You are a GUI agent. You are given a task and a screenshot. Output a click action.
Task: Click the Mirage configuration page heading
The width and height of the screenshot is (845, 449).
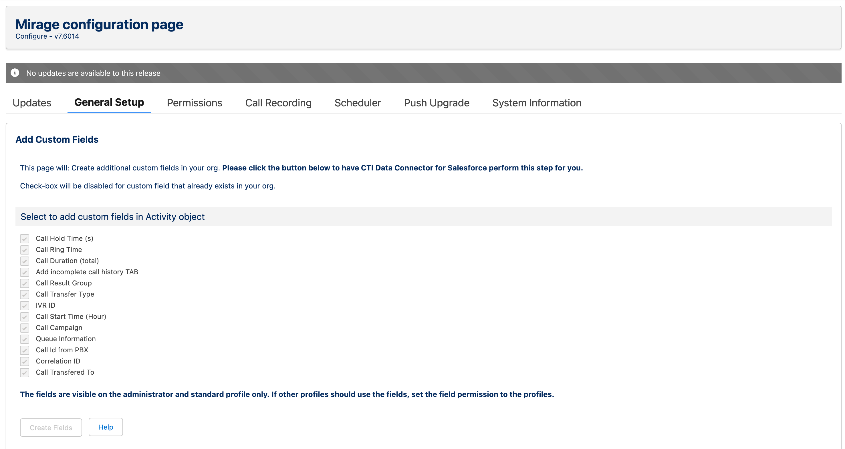pos(99,25)
